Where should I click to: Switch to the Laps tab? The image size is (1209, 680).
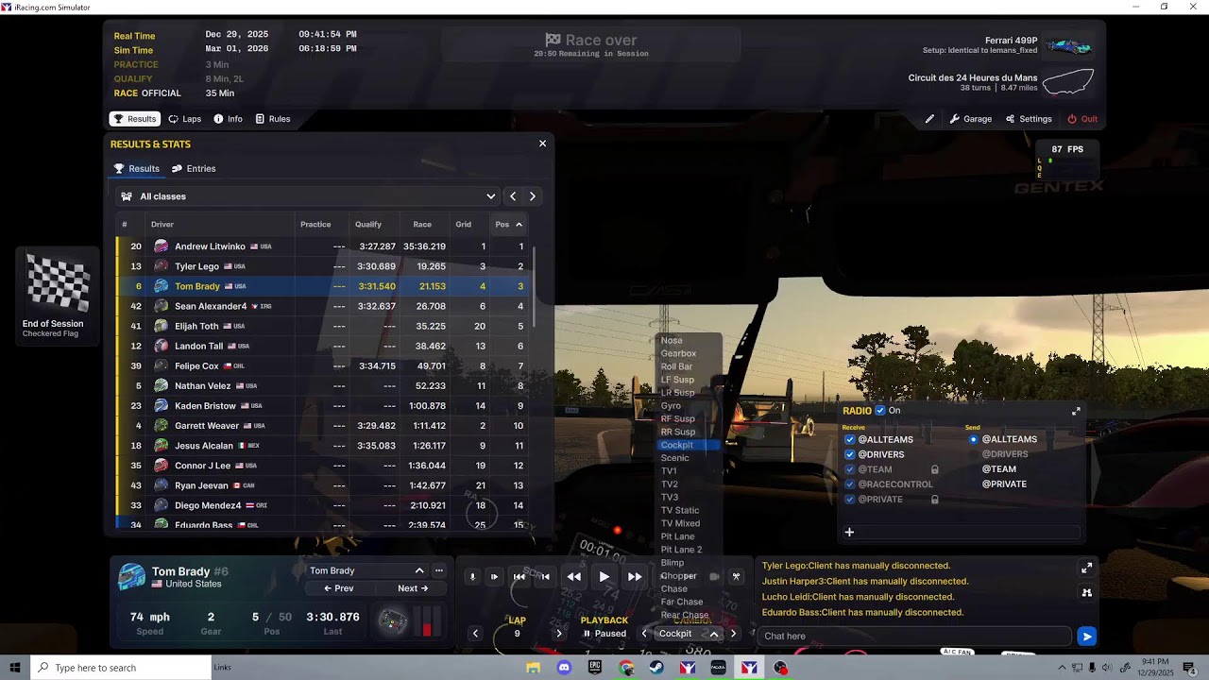pyautogui.click(x=184, y=119)
